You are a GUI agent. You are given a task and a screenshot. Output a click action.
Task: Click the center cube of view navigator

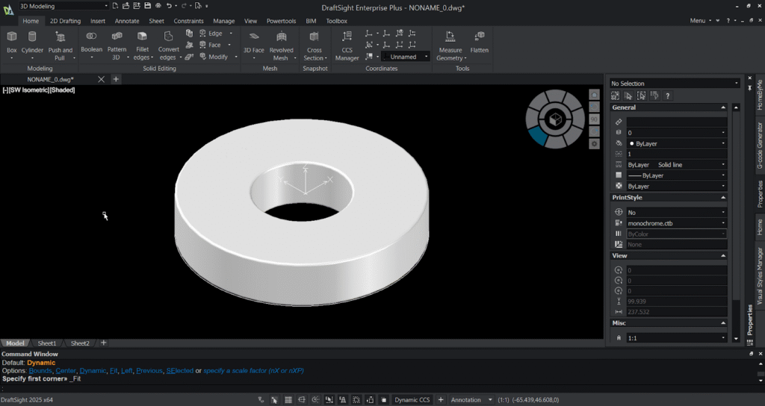point(554,119)
